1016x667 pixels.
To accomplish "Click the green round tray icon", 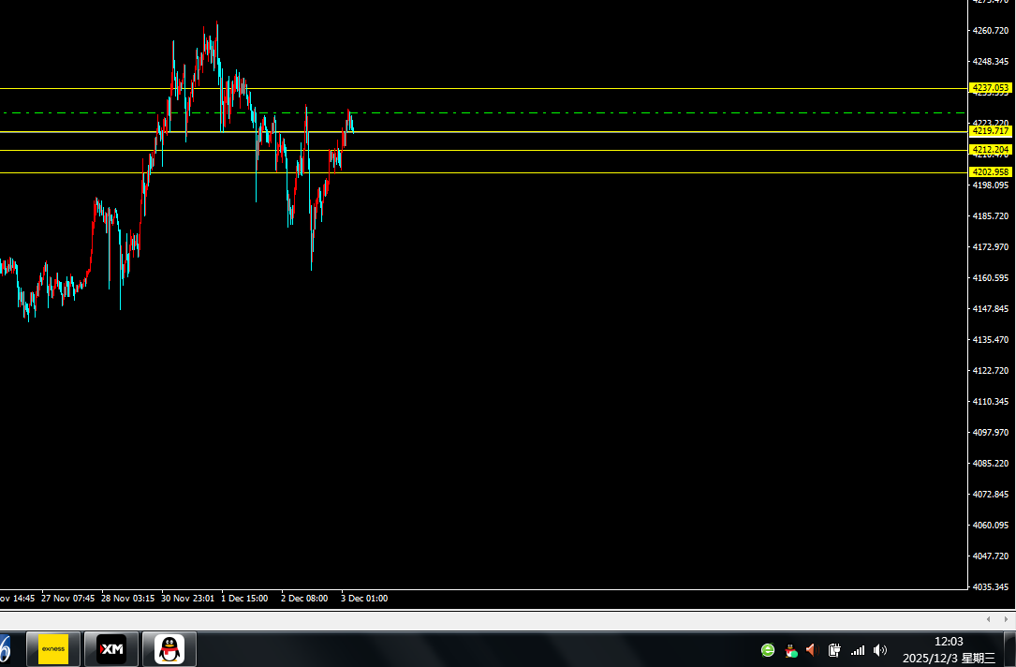I will pos(768,650).
